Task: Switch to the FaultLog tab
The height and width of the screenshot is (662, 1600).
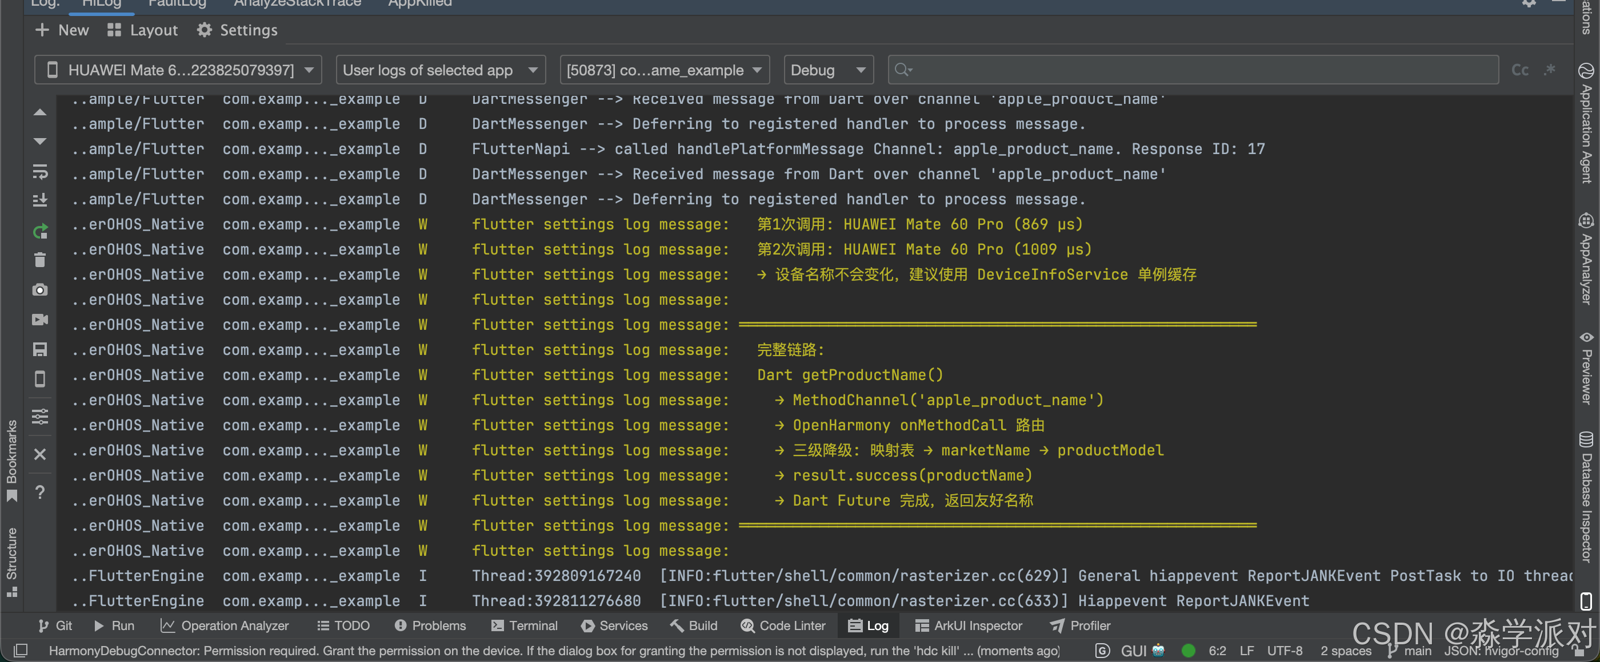Action: 177,4
